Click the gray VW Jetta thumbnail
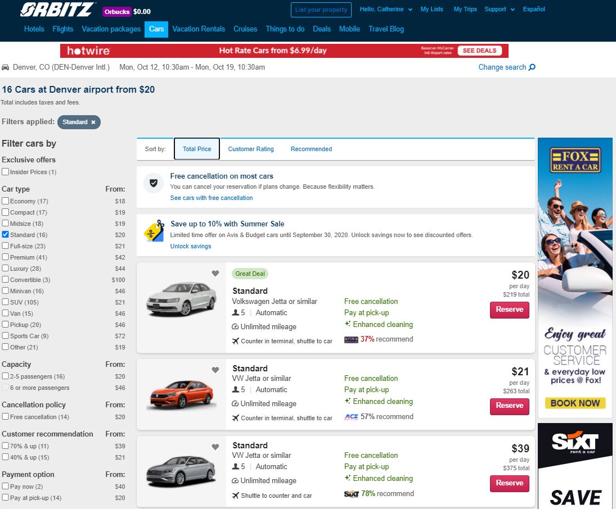 [181, 471]
